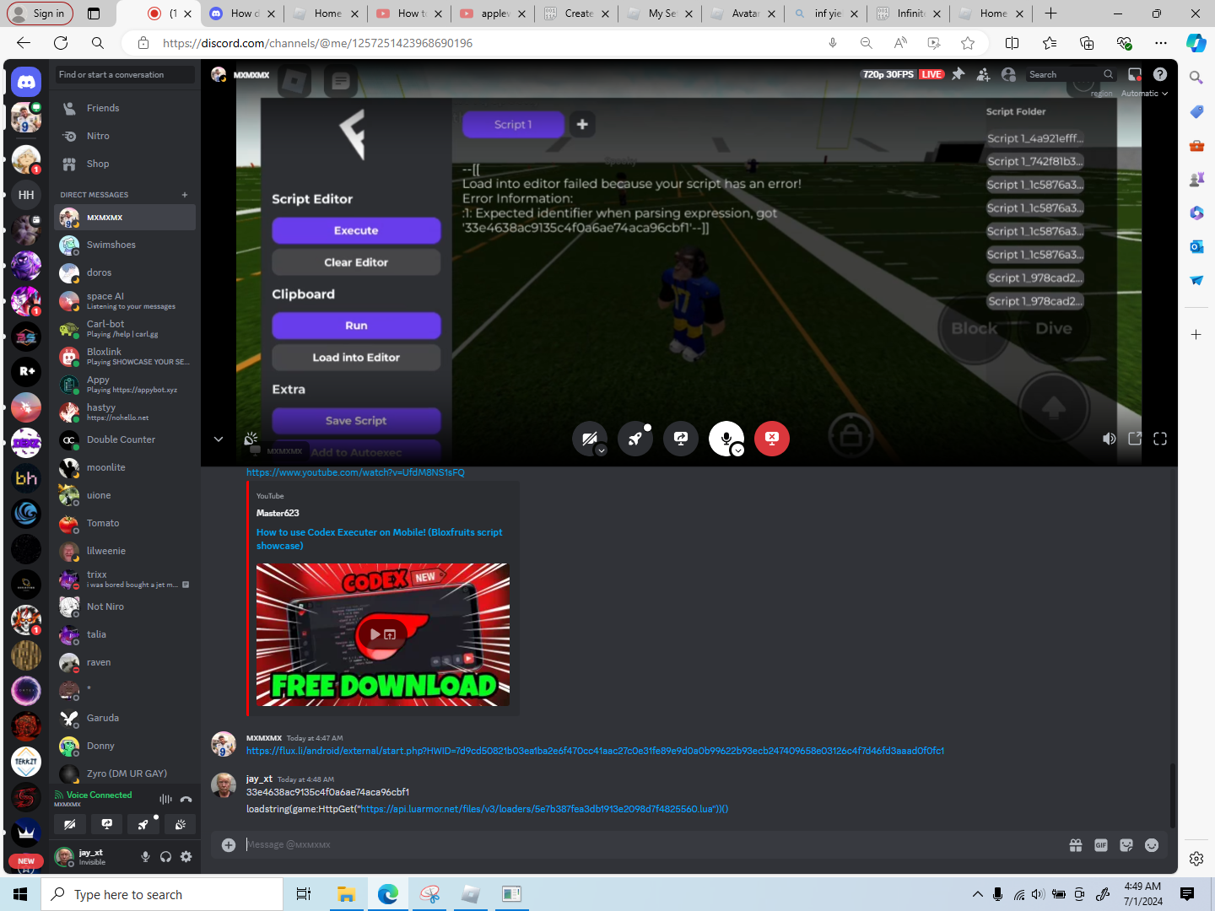This screenshot has width=1215, height=911.
Task: Click Find or start a conversation box
Action: point(124,74)
